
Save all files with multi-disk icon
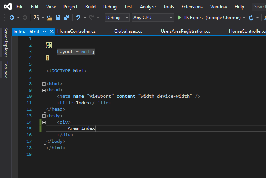(66, 18)
